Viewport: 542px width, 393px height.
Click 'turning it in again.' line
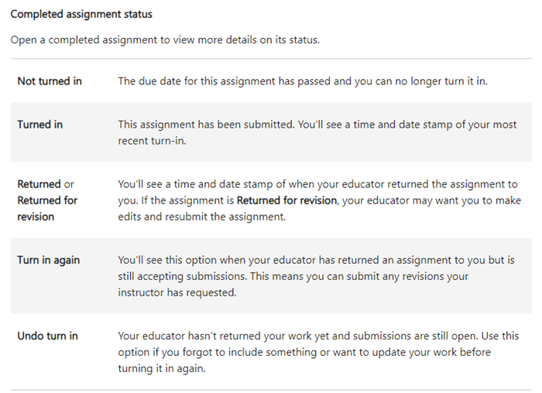point(162,368)
